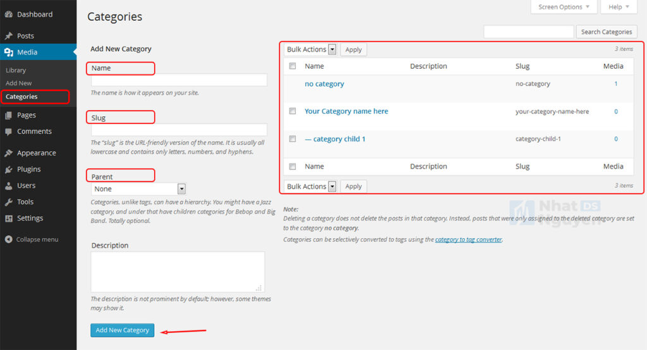Viewport: 647px width, 350px height.
Task: Click the 'category-child-1' slug text
Action: 538,139
